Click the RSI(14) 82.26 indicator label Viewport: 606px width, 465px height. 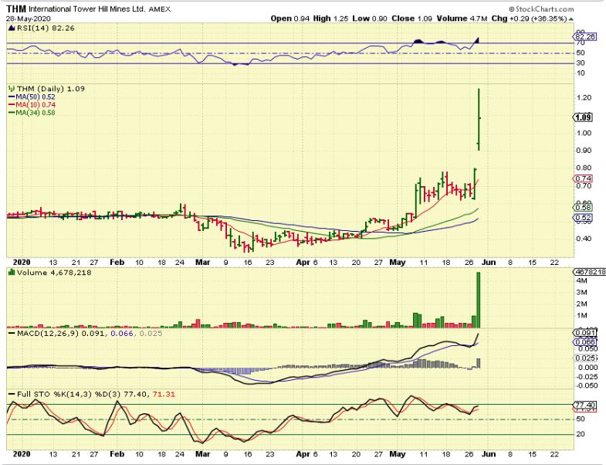point(45,28)
